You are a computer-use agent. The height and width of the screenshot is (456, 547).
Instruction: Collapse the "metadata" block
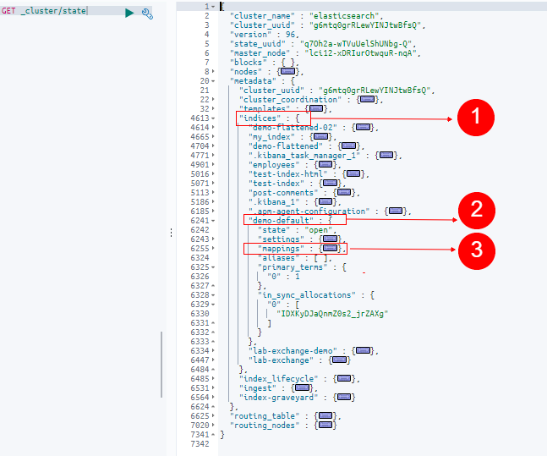point(213,81)
